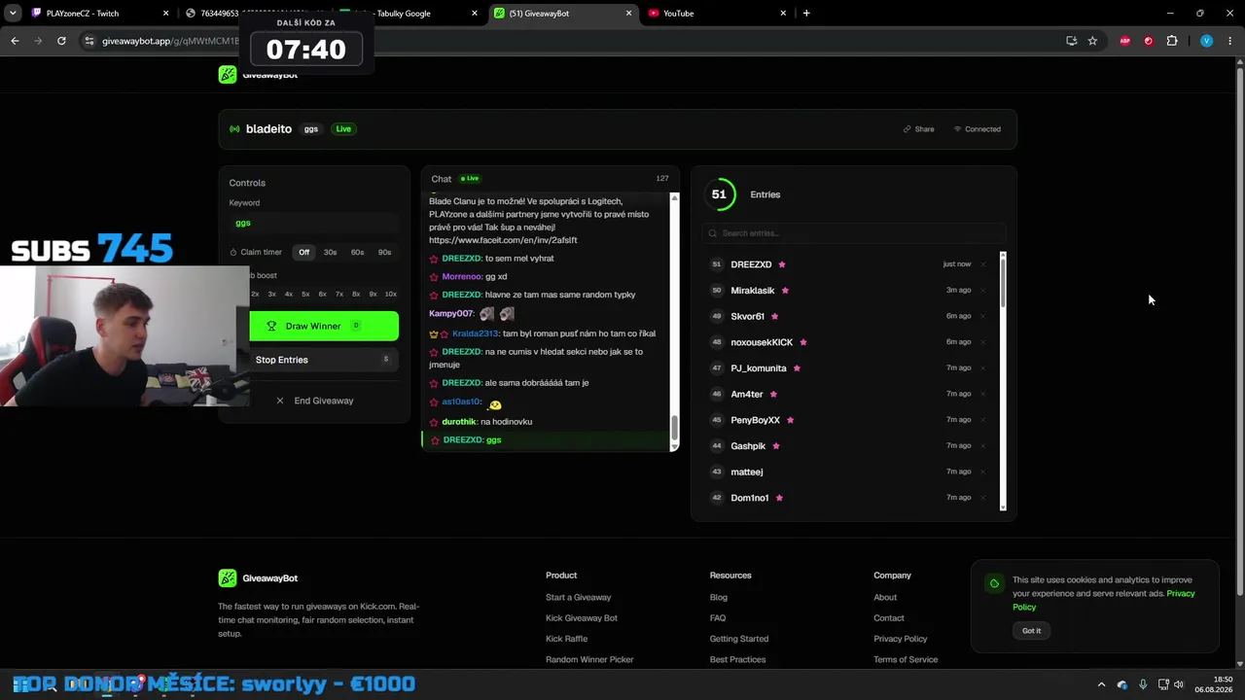The image size is (1245, 700).
Task: Show hidden system tray icons chevron
Action: (1101, 684)
